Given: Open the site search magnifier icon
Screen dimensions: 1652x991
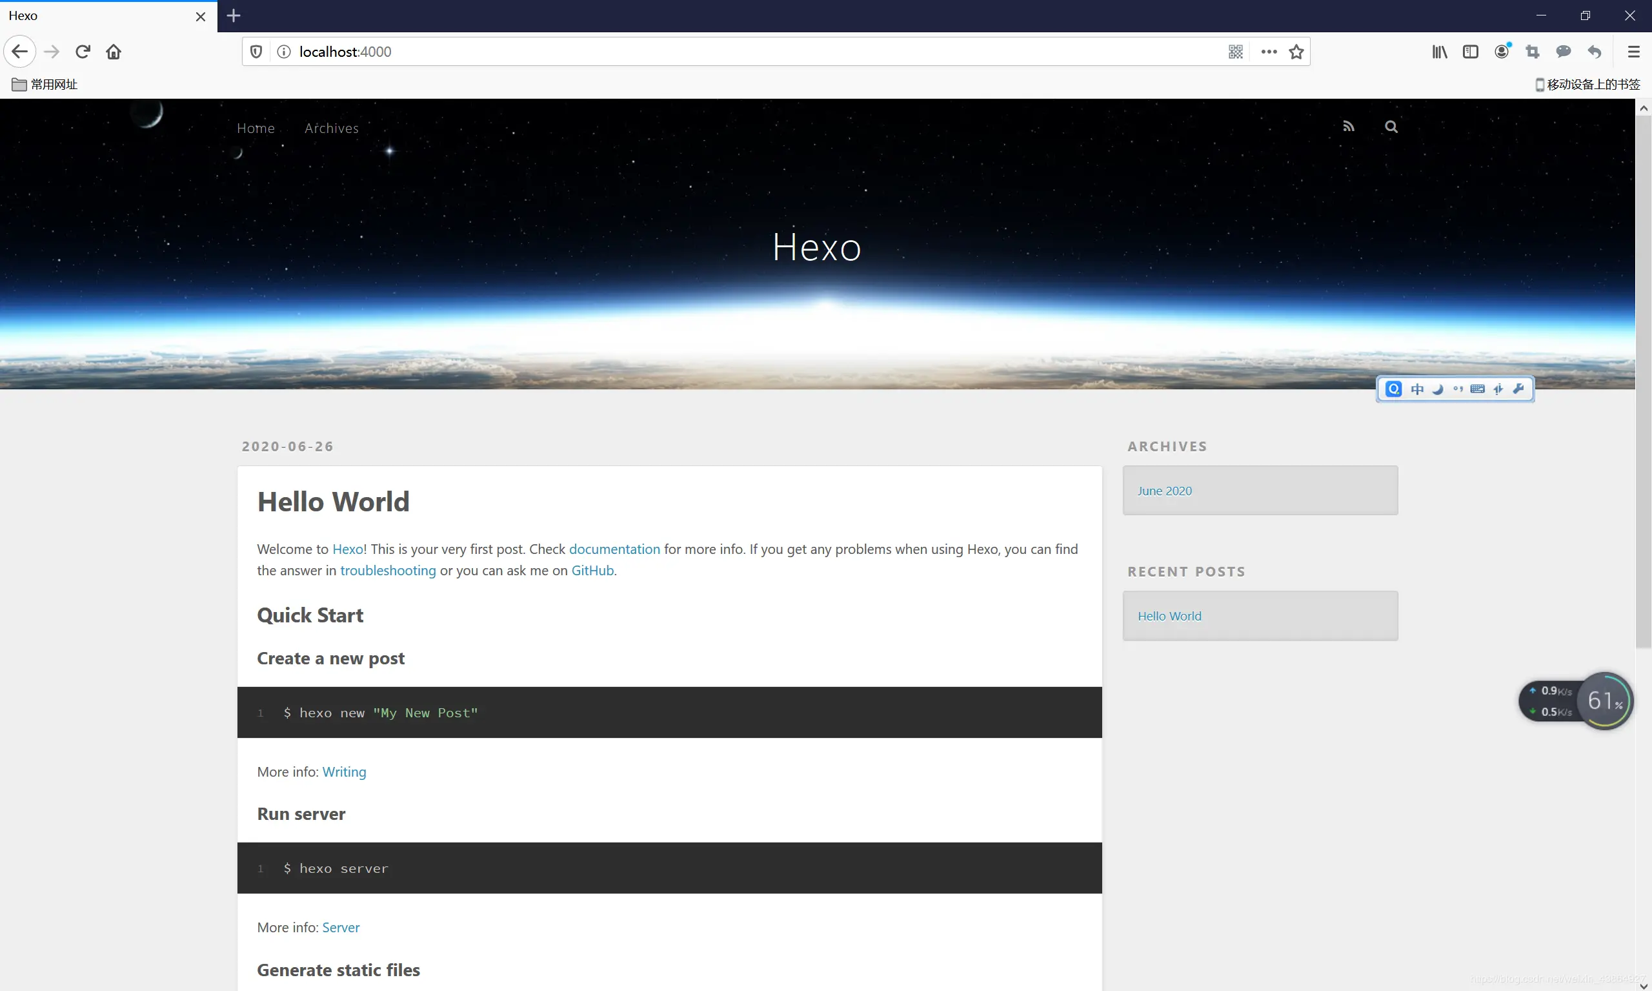Looking at the screenshot, I should (1391, 126).
